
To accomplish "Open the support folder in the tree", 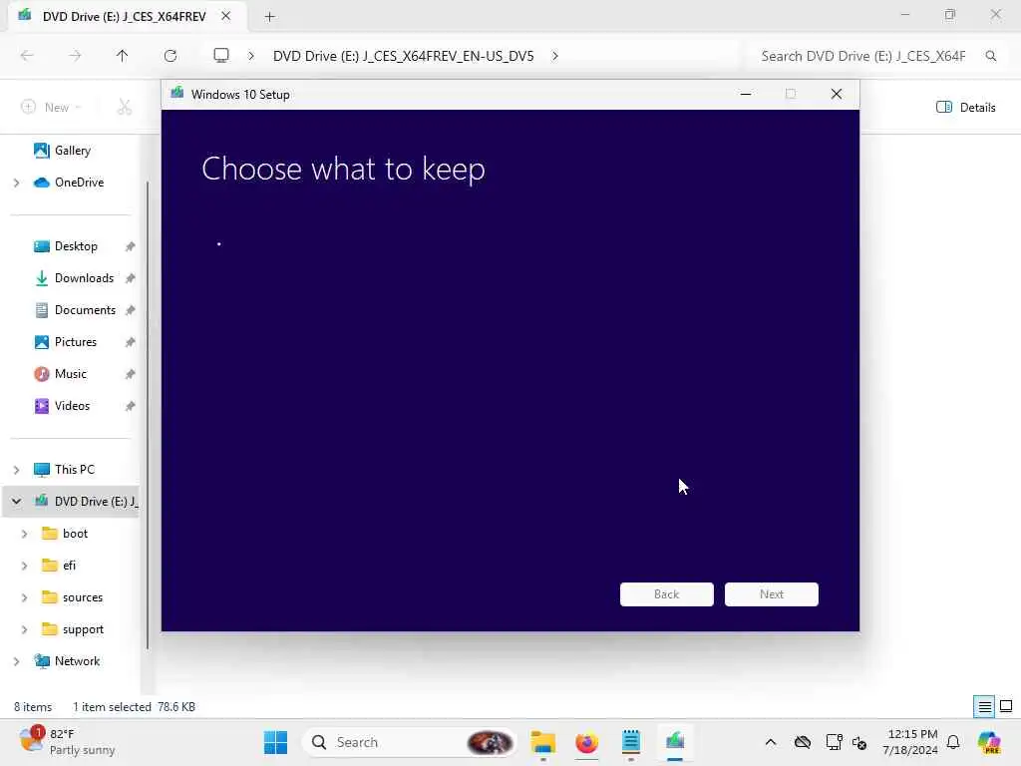I will point(83,629).
